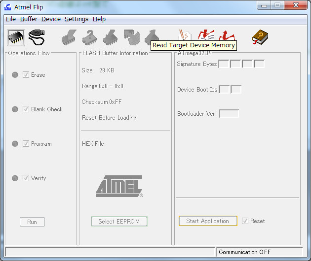Click the 'Communication OFF' status text
Screen dimensions: 311x261
coord(244,252)
